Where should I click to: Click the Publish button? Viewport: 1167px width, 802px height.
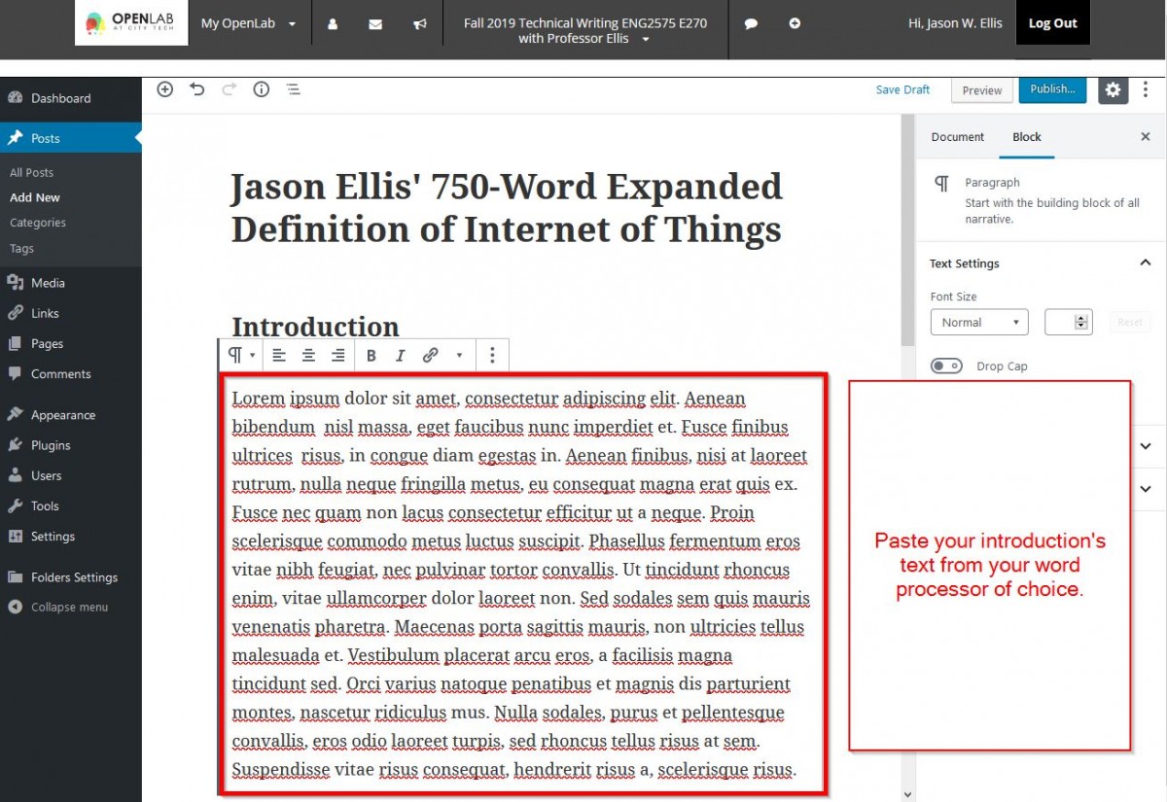coord(1052,89)
